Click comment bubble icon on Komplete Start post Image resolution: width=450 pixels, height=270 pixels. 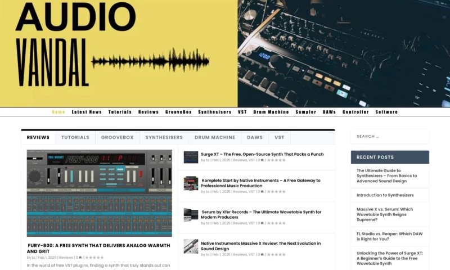pos(262,192)
